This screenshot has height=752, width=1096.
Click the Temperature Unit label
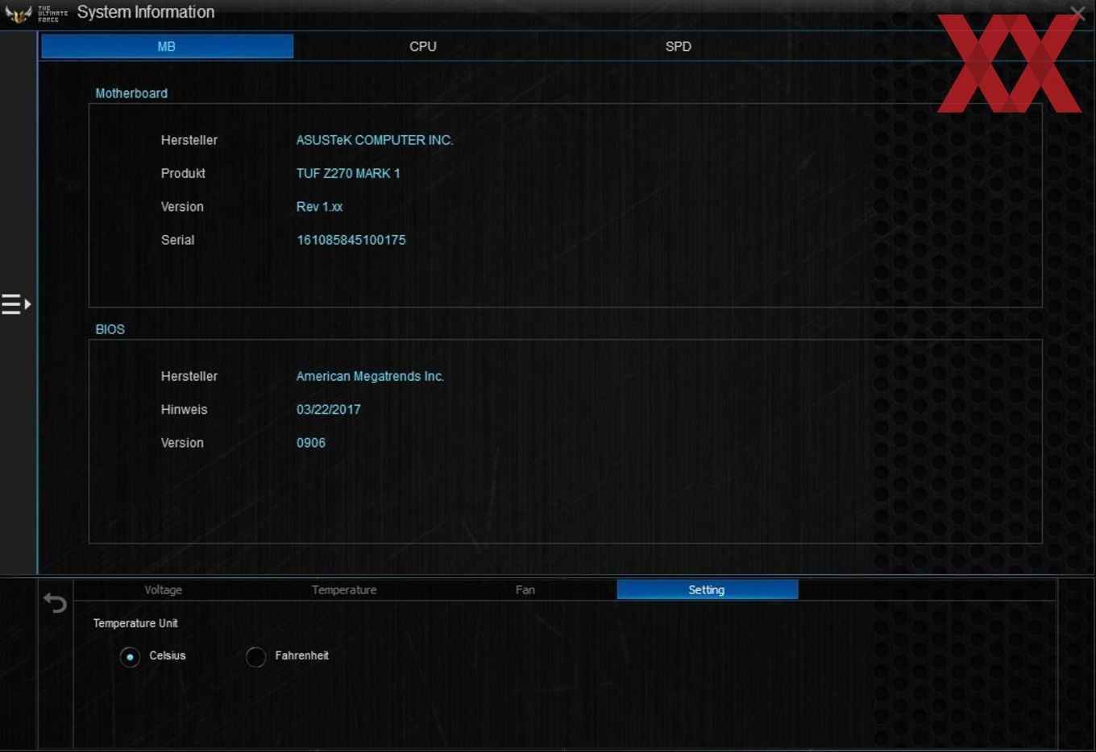pos(135,623)
